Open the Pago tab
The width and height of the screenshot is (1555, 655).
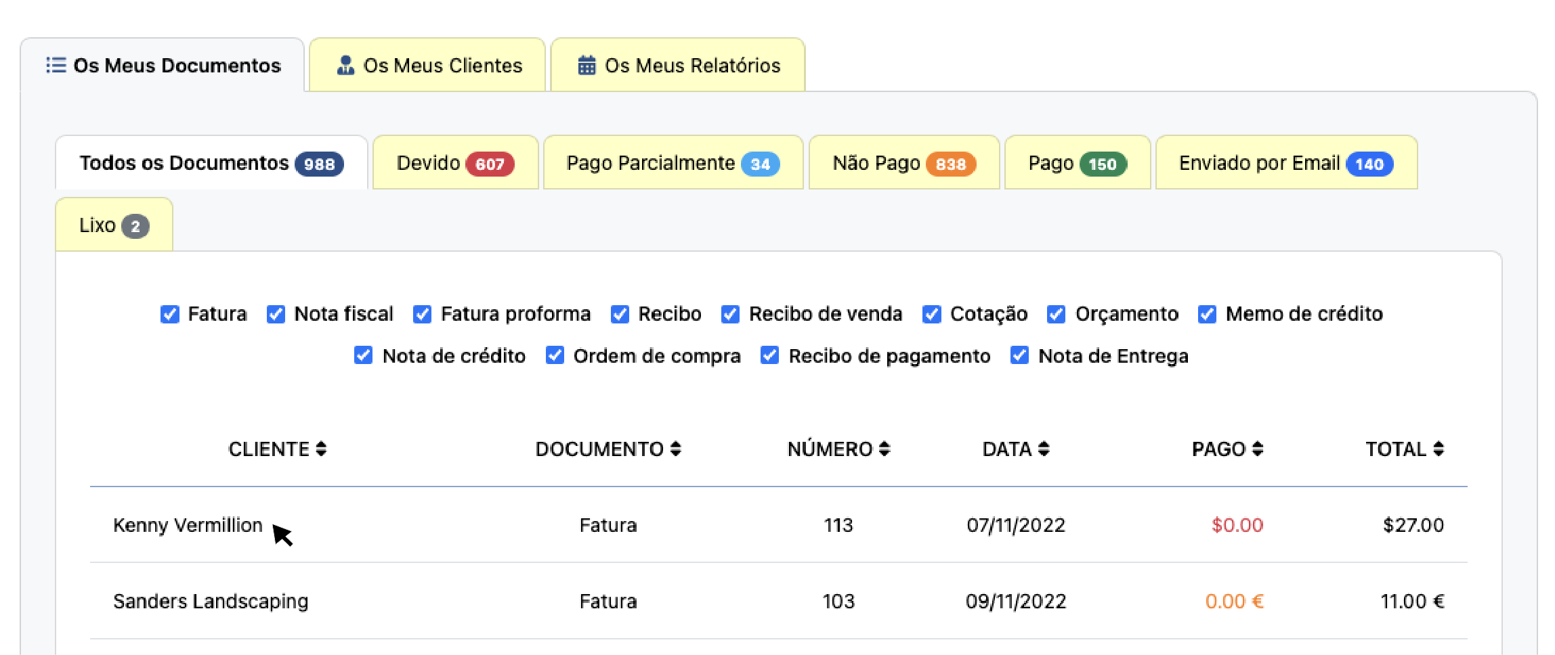pyautogui.click(x=1078, y=163)
